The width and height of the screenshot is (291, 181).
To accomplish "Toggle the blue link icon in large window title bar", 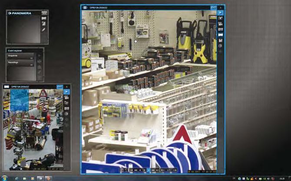I will coord(213,8).
